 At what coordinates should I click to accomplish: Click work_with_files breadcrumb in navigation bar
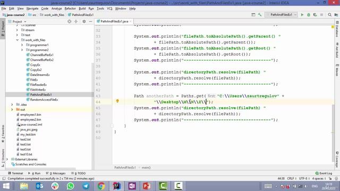[x=52, y=15]
